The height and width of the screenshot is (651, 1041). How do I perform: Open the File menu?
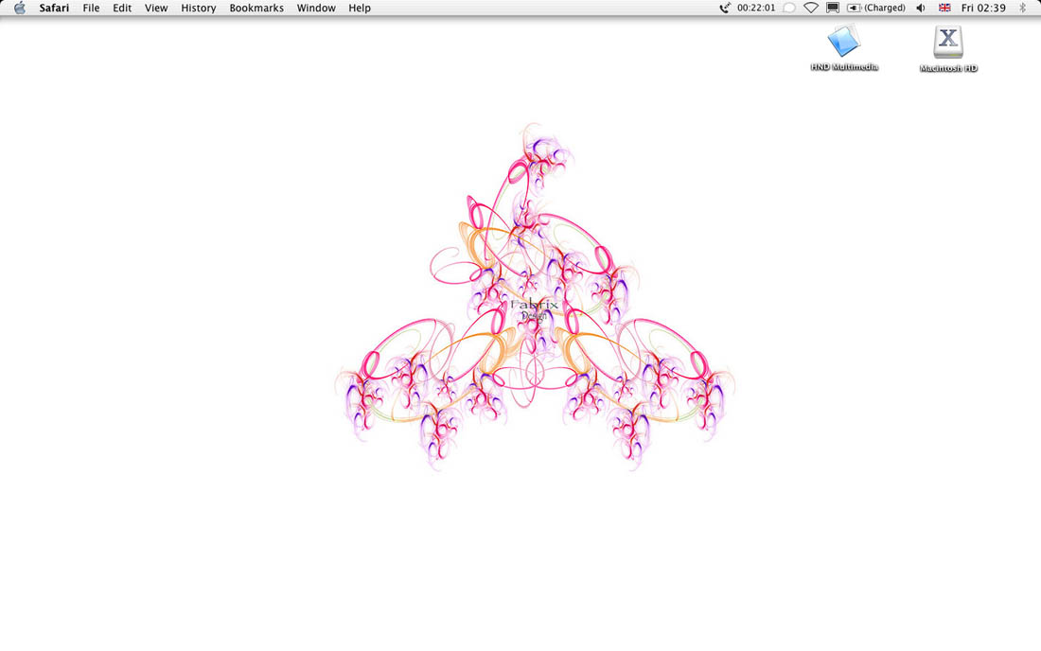pos(91,8)
